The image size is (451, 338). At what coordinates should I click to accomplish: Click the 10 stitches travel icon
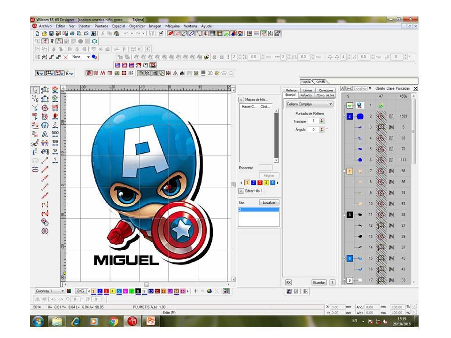pos(55,151)
